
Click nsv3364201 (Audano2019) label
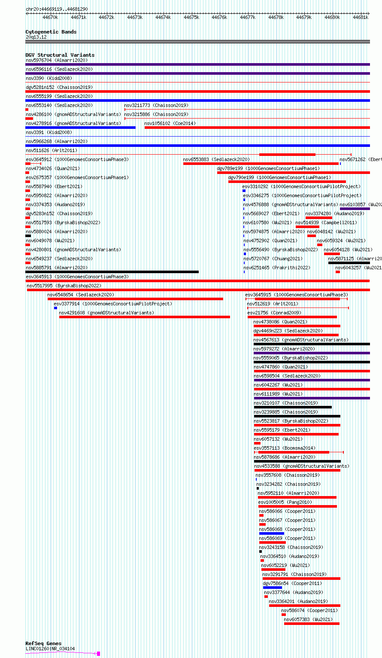(299, 601)
